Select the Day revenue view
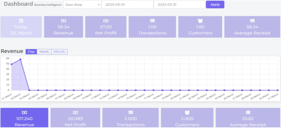This screenshot has height=128, width=281. click(31, 52)
